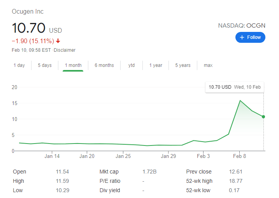Show max range chart

pyautogui.click(x=208, y=65)
